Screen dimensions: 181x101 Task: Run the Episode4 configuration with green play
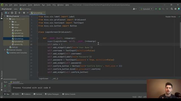tap(156, 9)
